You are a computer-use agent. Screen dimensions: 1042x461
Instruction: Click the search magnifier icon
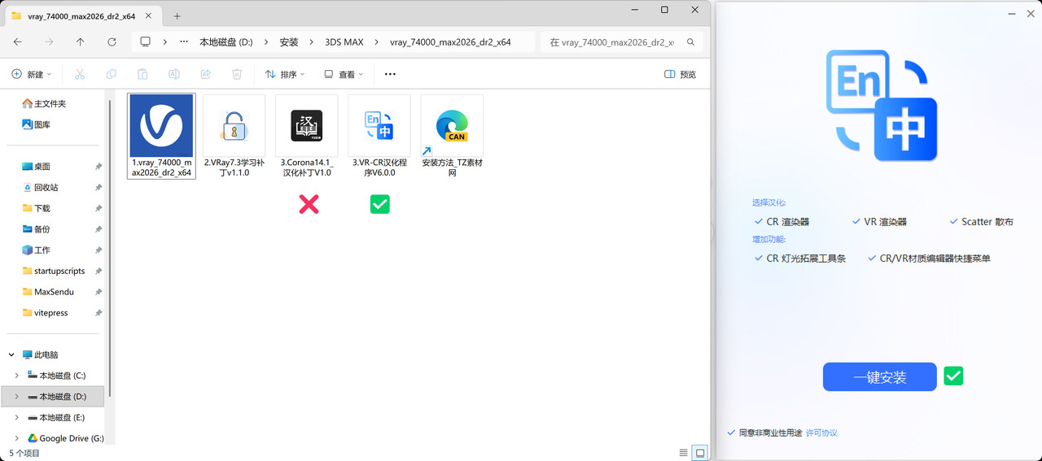[x=690, y=42]
